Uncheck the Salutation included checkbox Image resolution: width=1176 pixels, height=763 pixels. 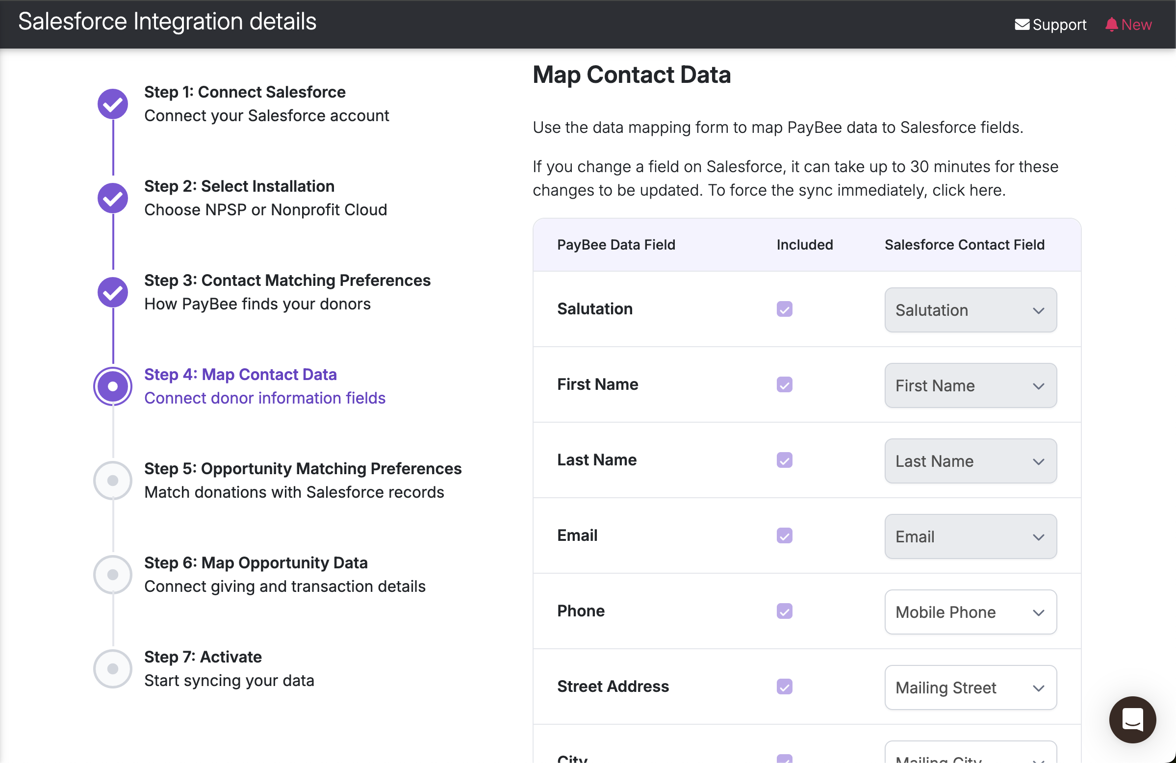point(784,309)
